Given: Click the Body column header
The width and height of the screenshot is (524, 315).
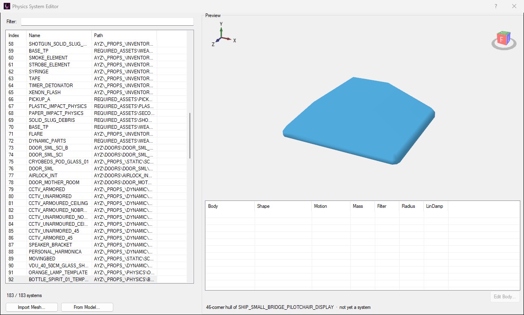Looking at the screenshot, I should [230, 206].
